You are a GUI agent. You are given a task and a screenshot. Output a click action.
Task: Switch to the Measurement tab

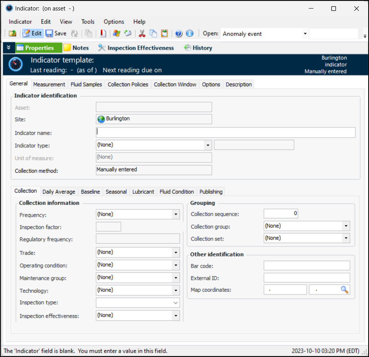pyautogui.click(x=49, y=84)
